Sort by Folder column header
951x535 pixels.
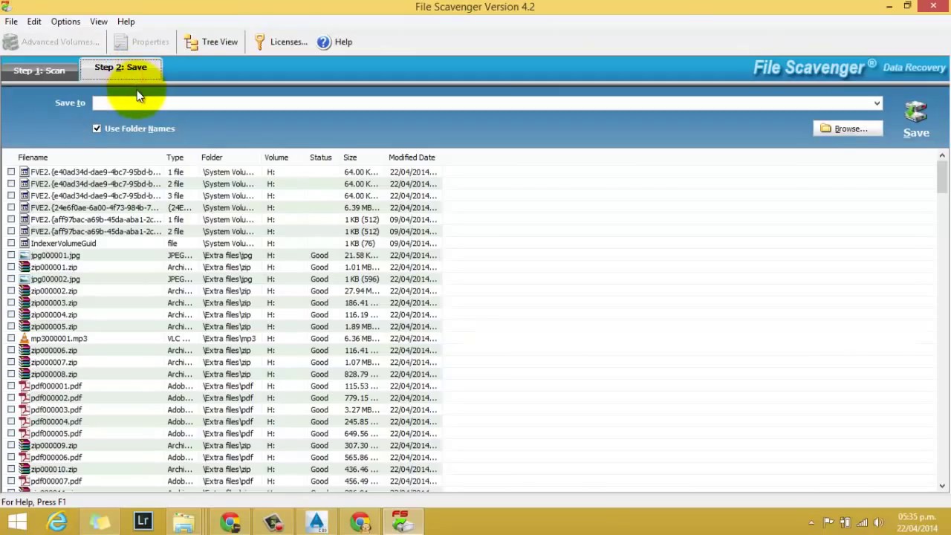pos(212,158)
